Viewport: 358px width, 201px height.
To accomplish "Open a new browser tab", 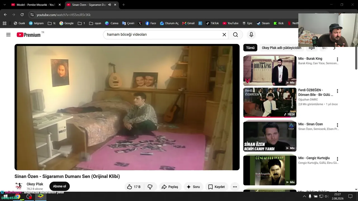I will [x=124, y=5].
